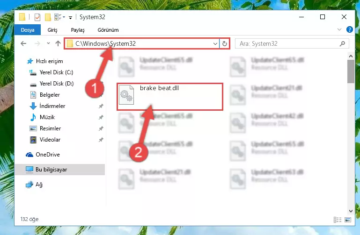Go back with the left arrow
This screenshot has width=360, height=235.
pyautogui.click(x=23, y=43)
